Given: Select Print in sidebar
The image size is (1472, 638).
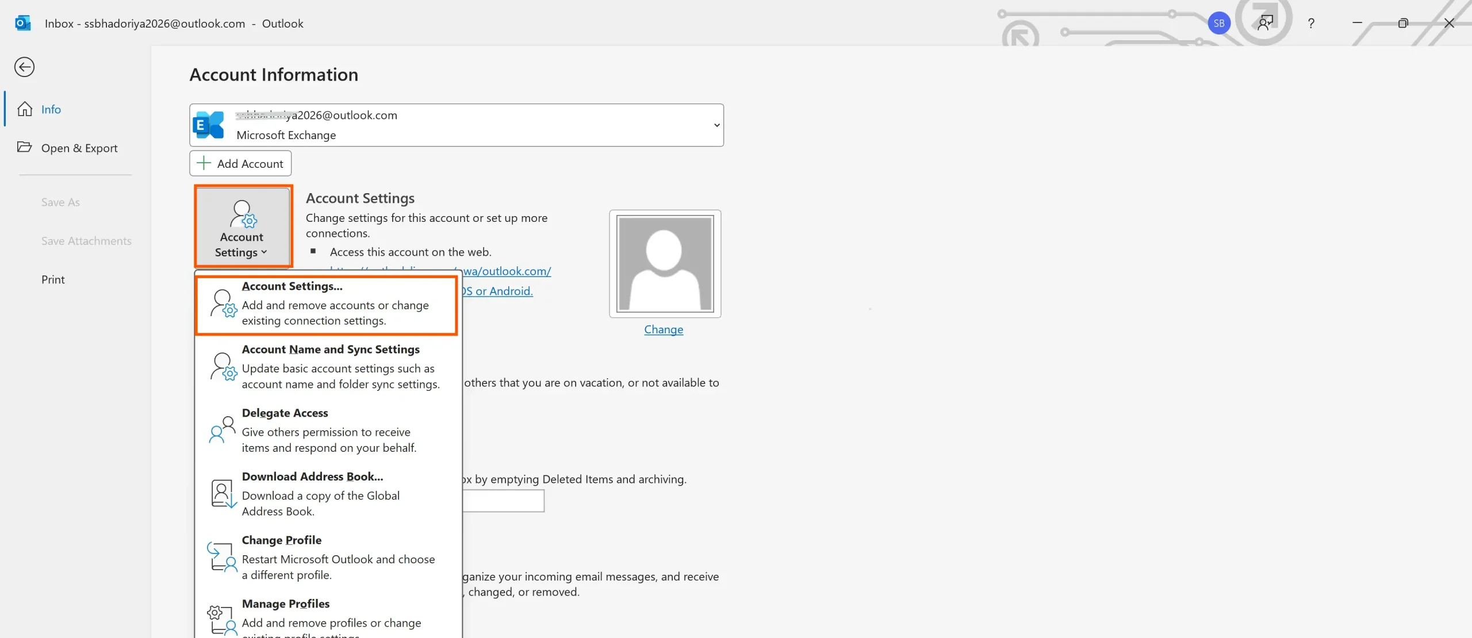Looking at the screenshot, I should (x=53, y=279).
